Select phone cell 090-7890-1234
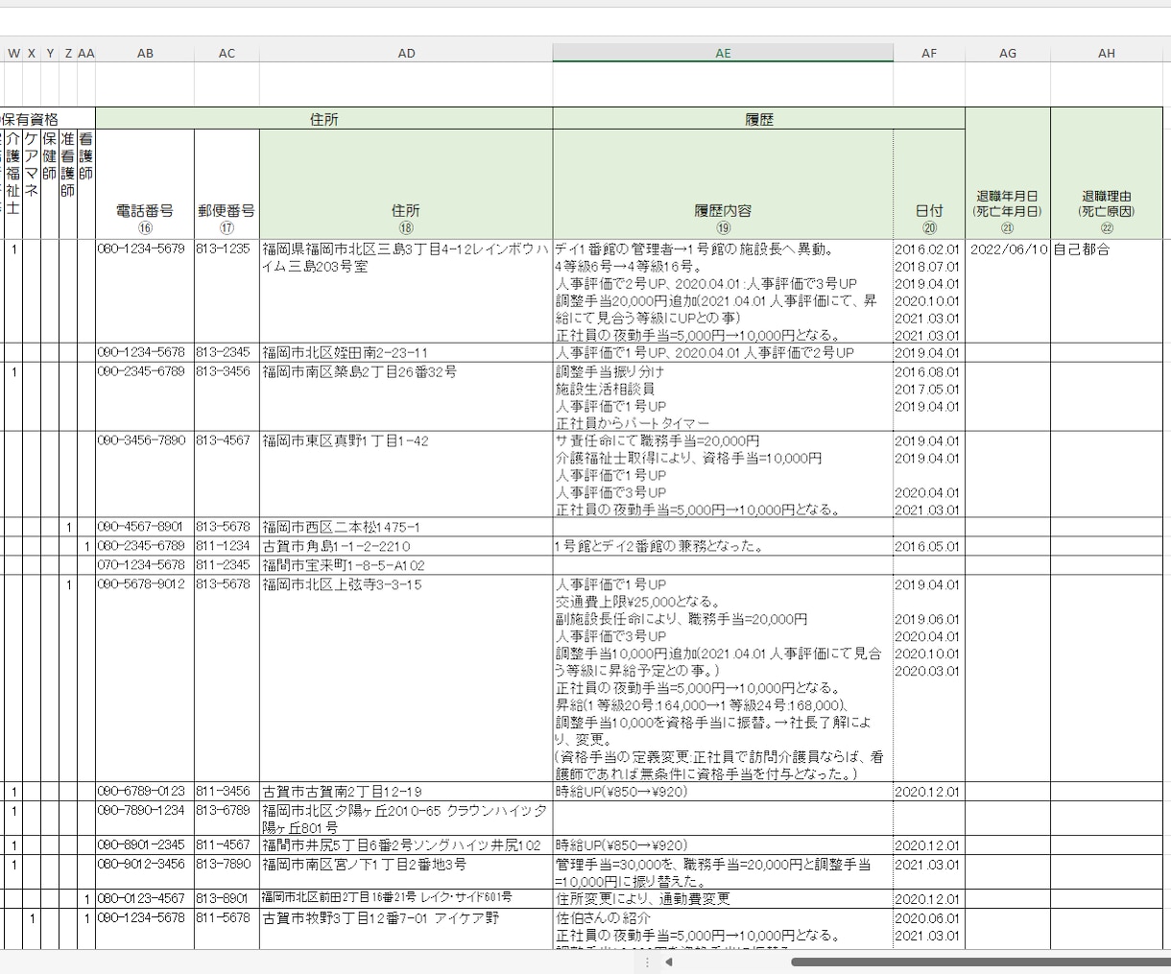This screenshot has height=974, width=1171. tap(145, 819)
